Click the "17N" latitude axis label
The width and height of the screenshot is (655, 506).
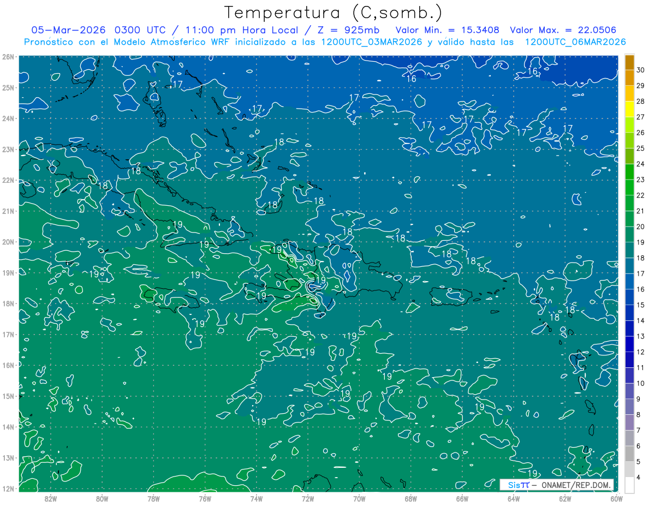click(8, 334)
